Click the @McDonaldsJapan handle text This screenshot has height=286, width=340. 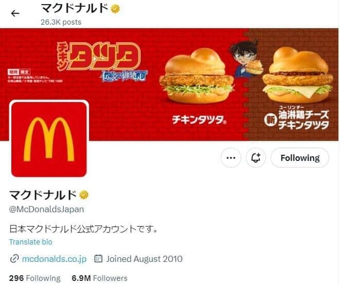coord(46,209)
